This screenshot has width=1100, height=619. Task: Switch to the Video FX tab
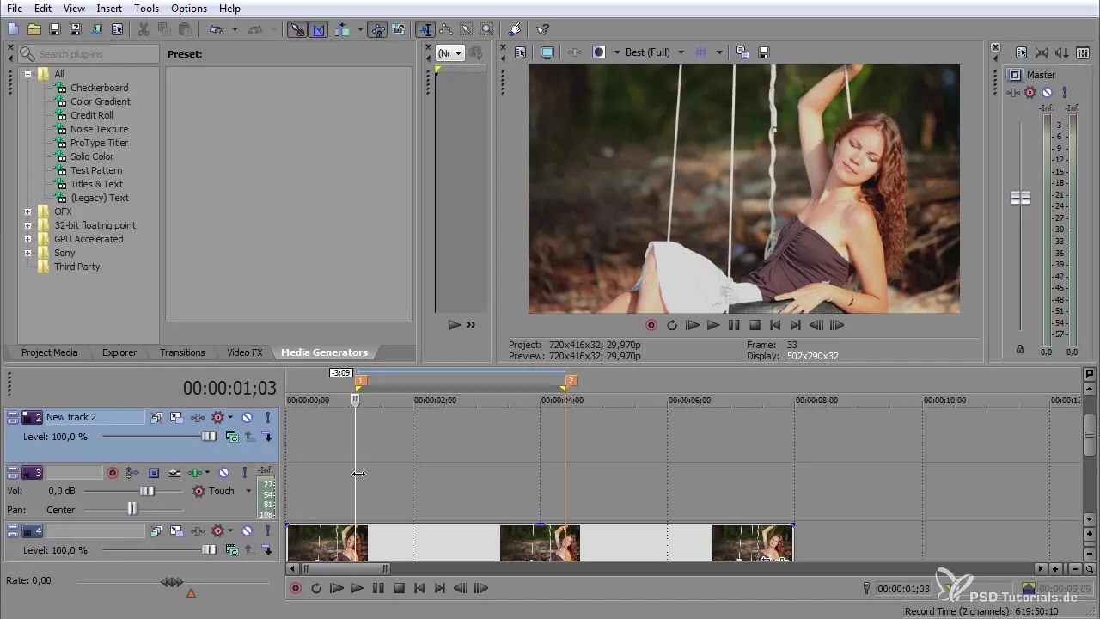245,352
